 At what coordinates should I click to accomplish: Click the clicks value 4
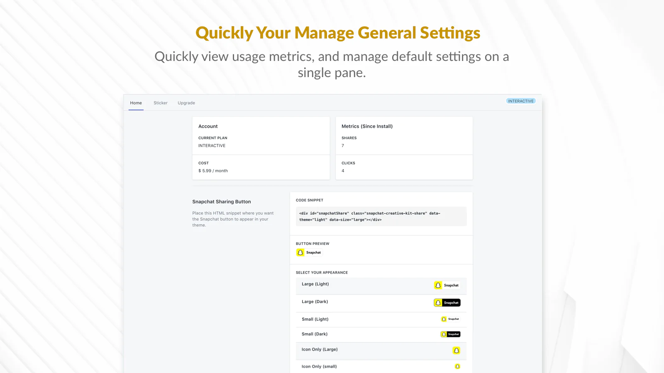(x=343, y=171)
